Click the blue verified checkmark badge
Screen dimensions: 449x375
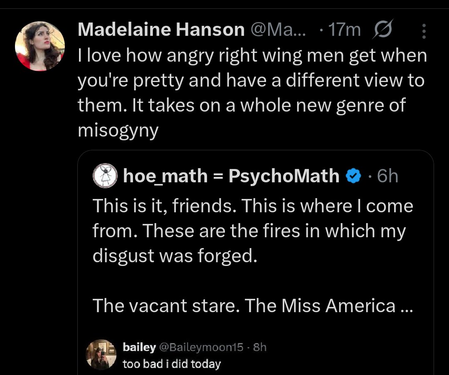pos(353,176)
